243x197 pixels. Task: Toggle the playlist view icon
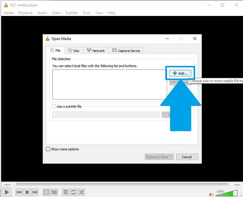tap(65, 192)
